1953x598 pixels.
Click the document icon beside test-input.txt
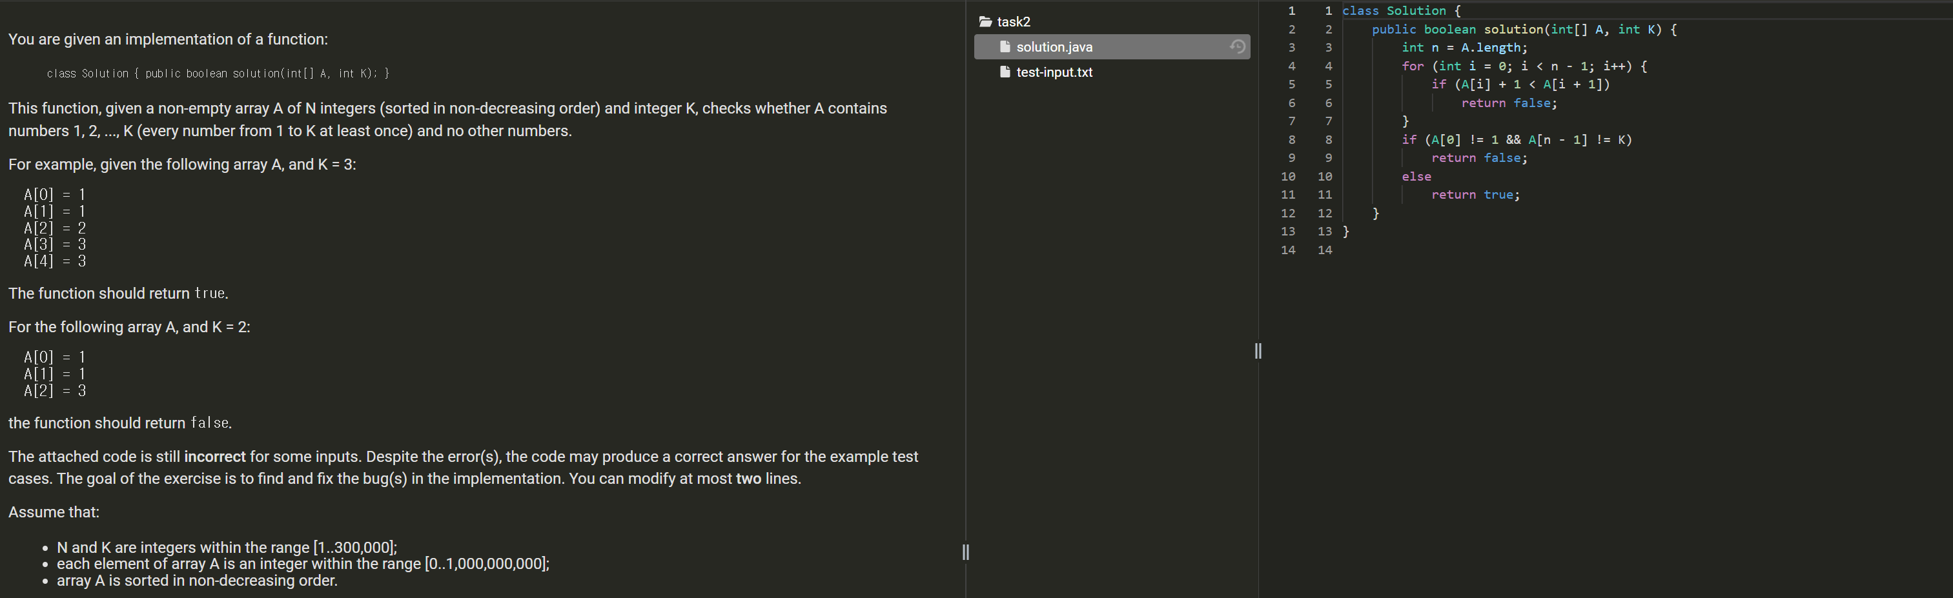tap(1005, 72)
